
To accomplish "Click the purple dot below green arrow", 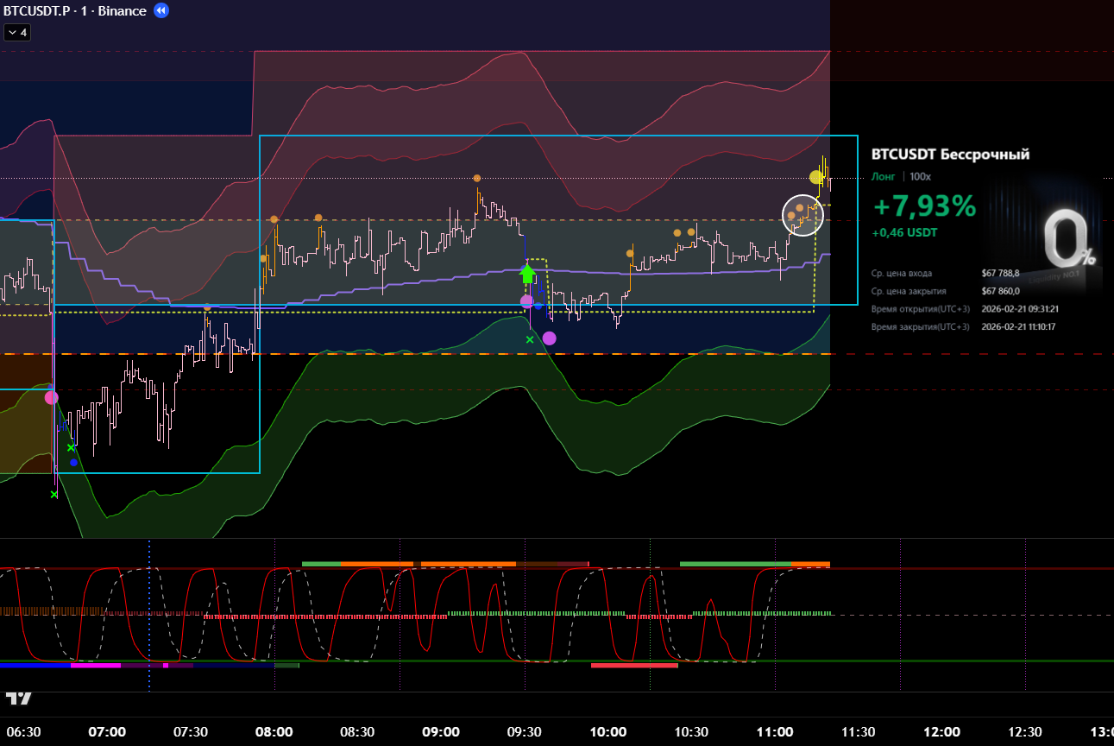I will coord(549,338).
